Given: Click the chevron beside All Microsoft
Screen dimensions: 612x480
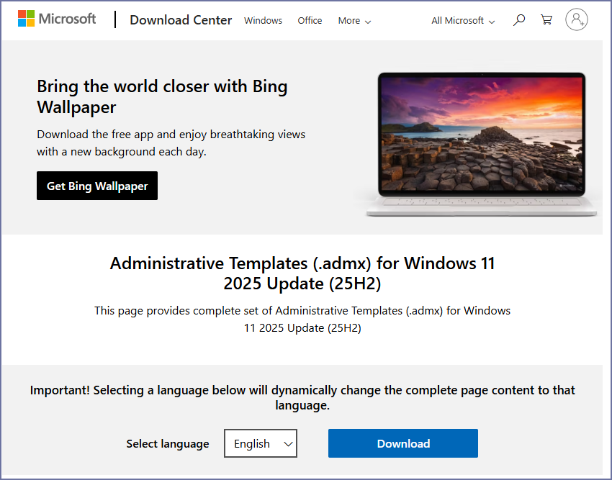Looking at the screenshot, I should pyautogui.click(x=492, y=22).
